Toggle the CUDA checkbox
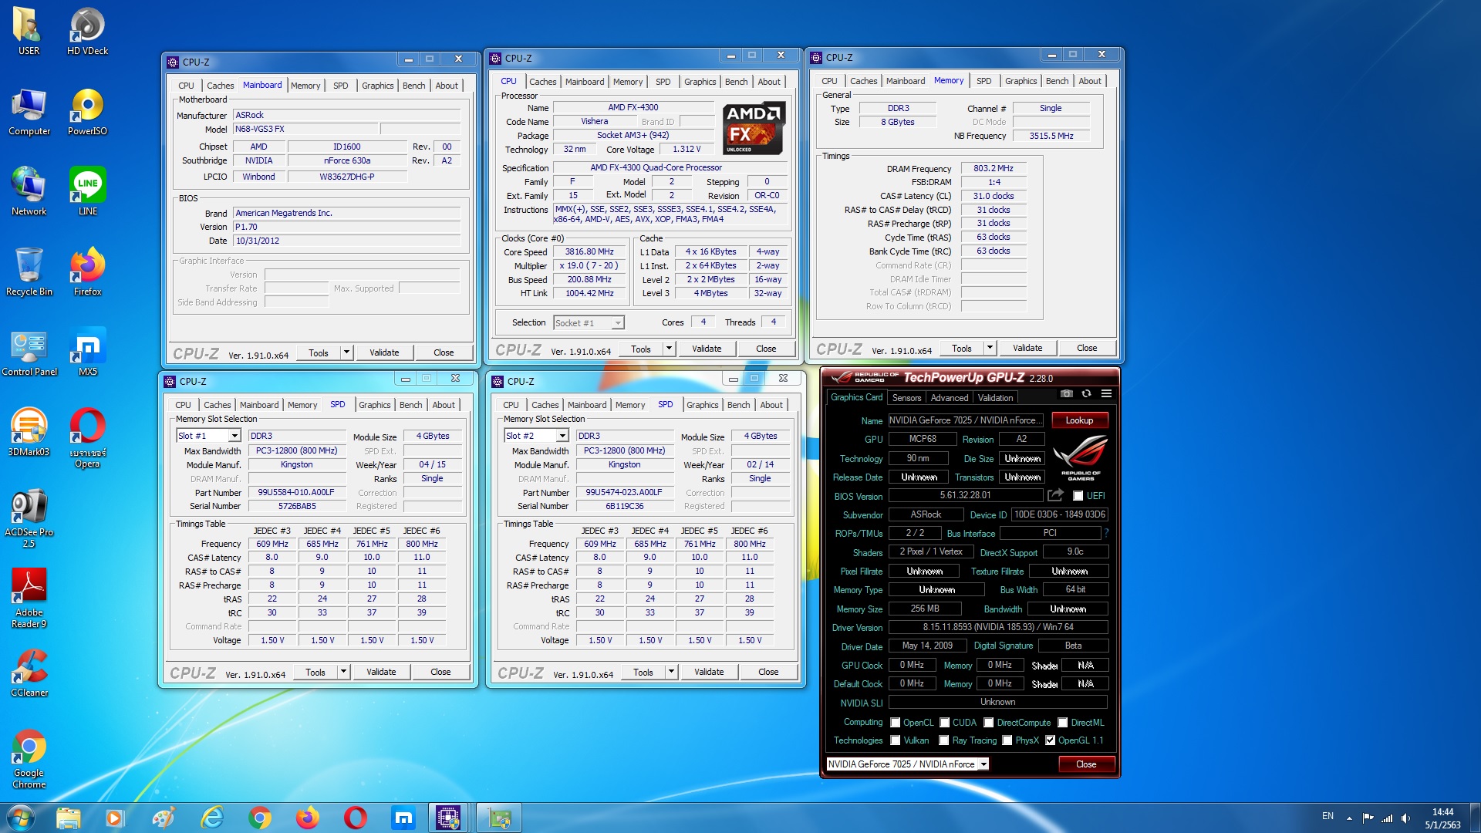The image size is (1481, 833). click(x=944, y=723)
